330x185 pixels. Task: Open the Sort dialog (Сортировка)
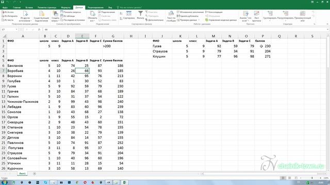[x=128, y=15]
